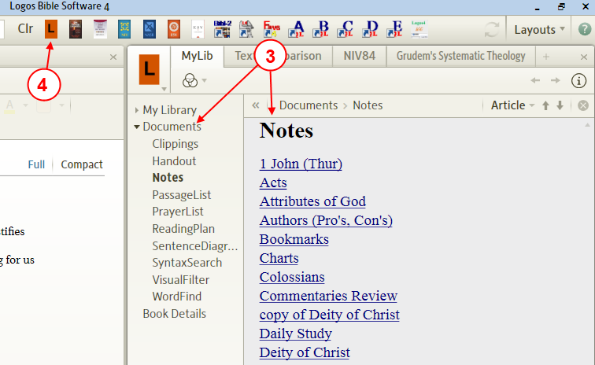This screenshot has height=365, width=595.
Task: Open the white and maroon book shortcut
Action: (100, 29)
